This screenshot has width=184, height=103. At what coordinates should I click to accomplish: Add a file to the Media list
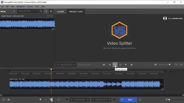(14, 11)
